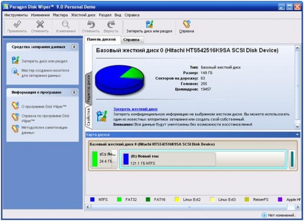Open Справка по программе Disk Wiper link
This screenshot has width=304, height=221.
point(46,119)
